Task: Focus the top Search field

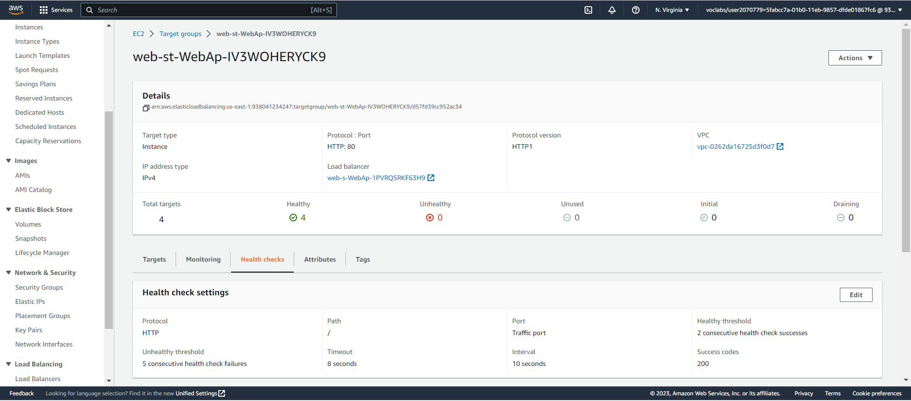Action: (209, 10)
